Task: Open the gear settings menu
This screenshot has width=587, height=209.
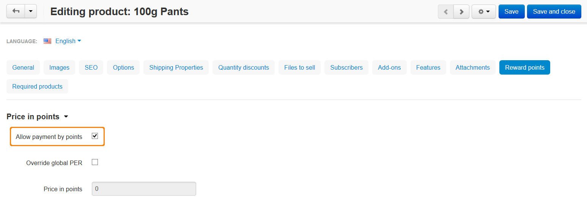Action: pos(484,12)
